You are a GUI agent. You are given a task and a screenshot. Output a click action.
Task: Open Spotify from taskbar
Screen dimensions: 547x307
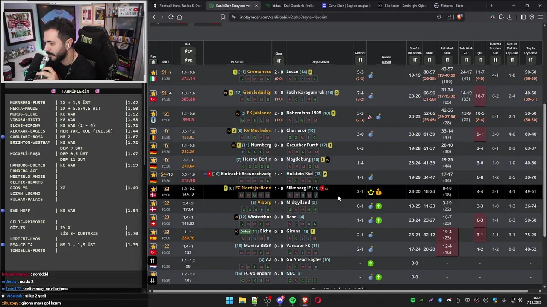tap(292, 300)
